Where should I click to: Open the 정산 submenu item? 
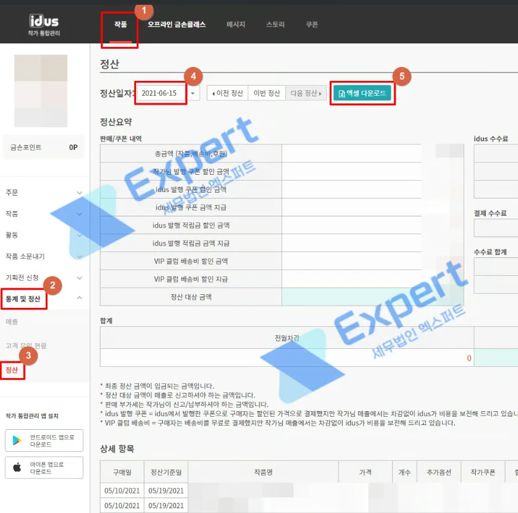[x=11, y=370]
